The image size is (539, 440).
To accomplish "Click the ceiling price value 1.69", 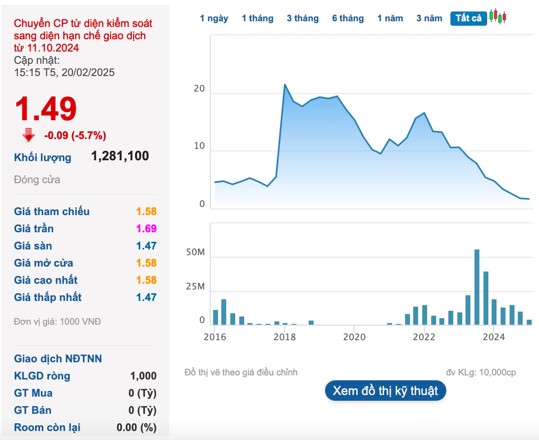I will pos(146,229).
